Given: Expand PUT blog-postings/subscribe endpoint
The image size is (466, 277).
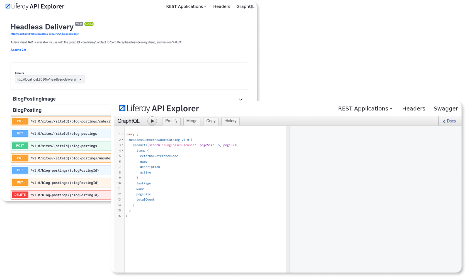Looking at the screenshot, I should (x=61, y=121).
